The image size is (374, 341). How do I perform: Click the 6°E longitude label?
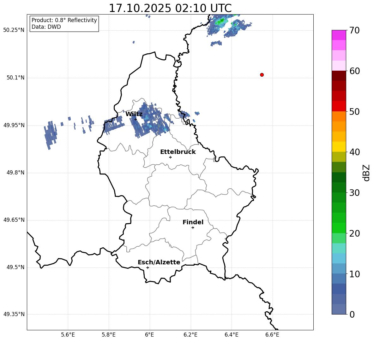[149, 335]
